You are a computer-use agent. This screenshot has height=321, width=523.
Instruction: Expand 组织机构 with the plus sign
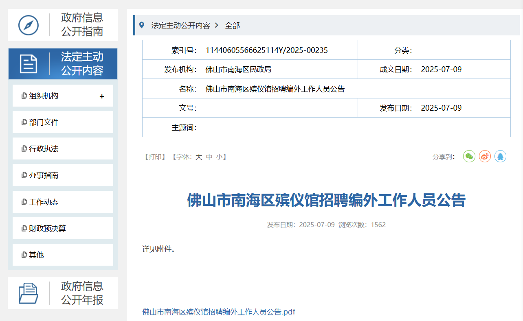(102, 96)
